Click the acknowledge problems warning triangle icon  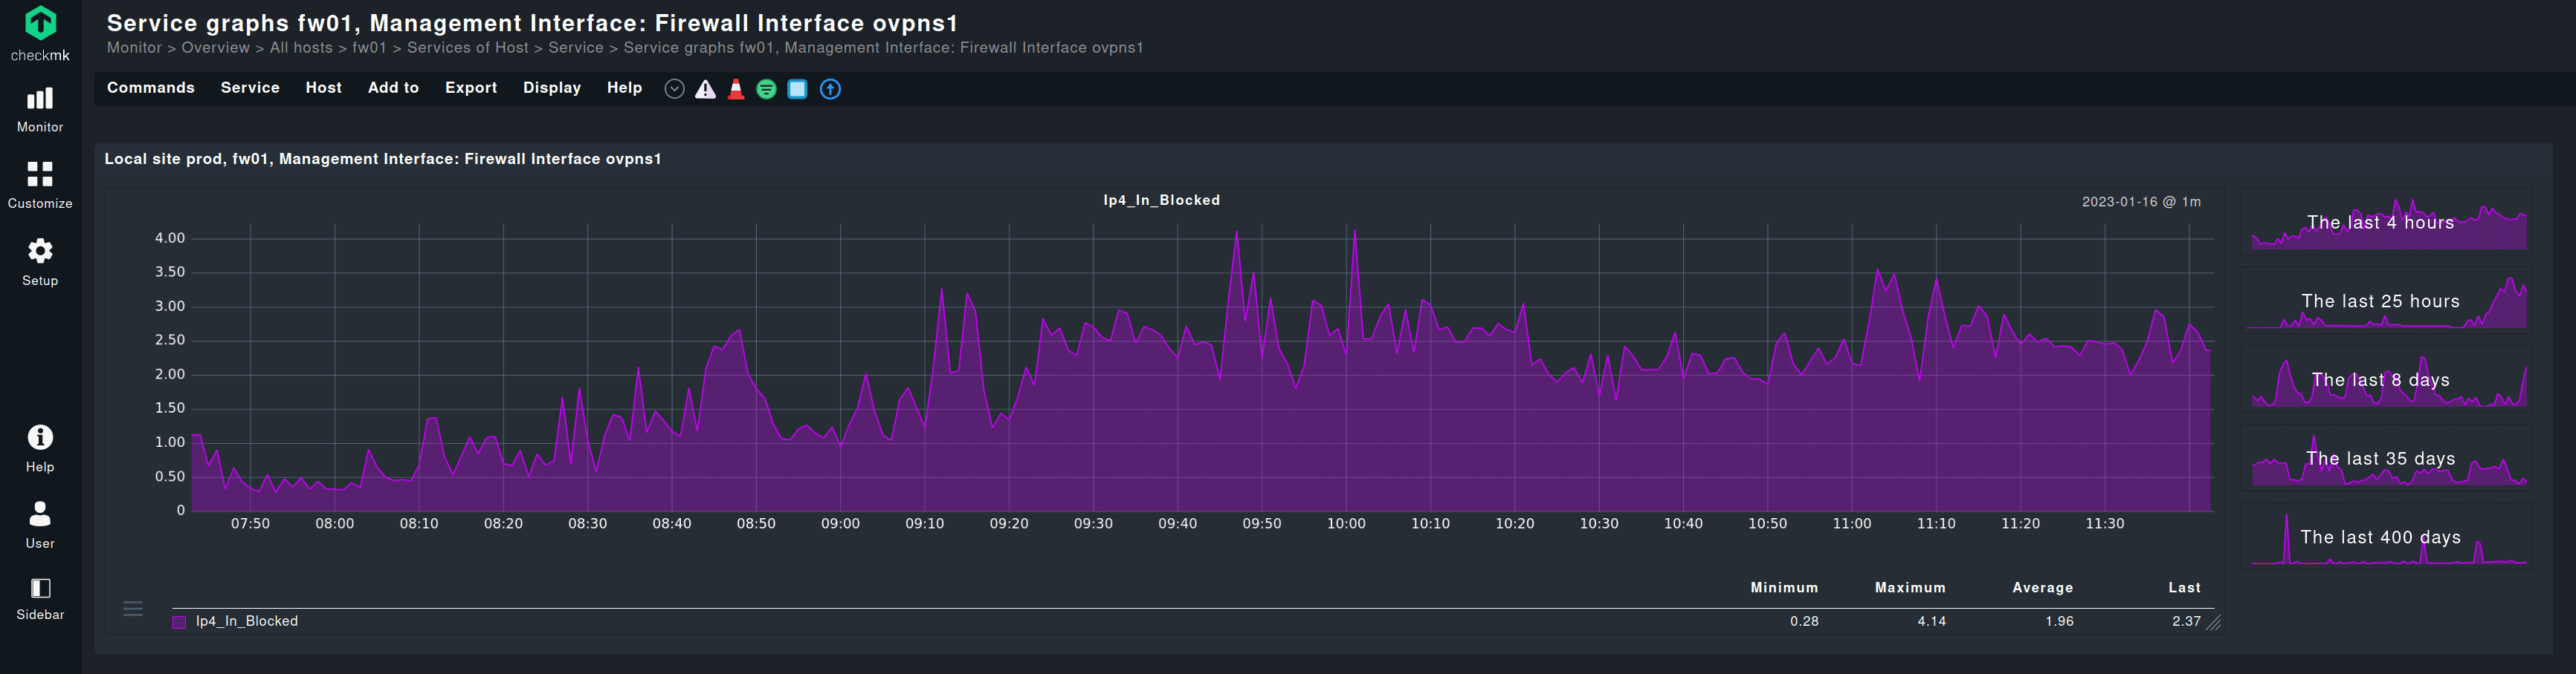point(705,89)
